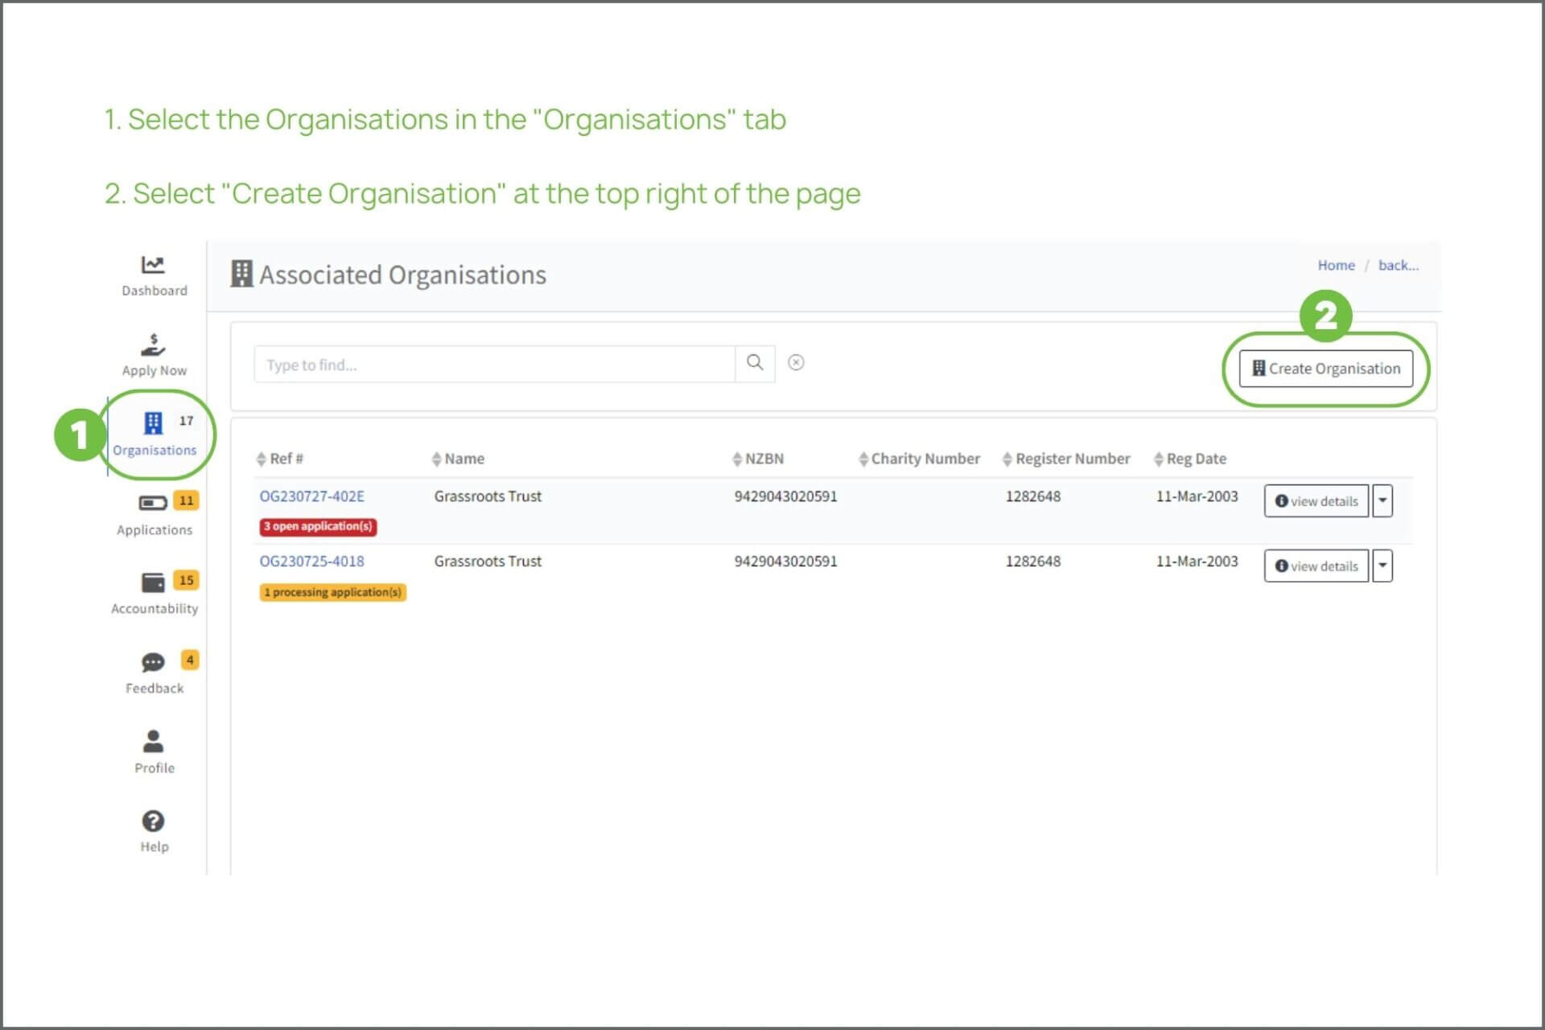1545x1030 pixels.
Task: Open the Applications battery icon
Action: [x=153, y=503]
